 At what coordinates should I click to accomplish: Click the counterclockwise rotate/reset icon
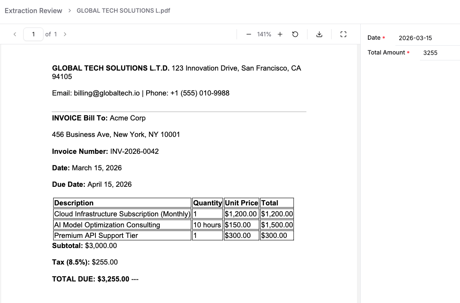(295, 34)
